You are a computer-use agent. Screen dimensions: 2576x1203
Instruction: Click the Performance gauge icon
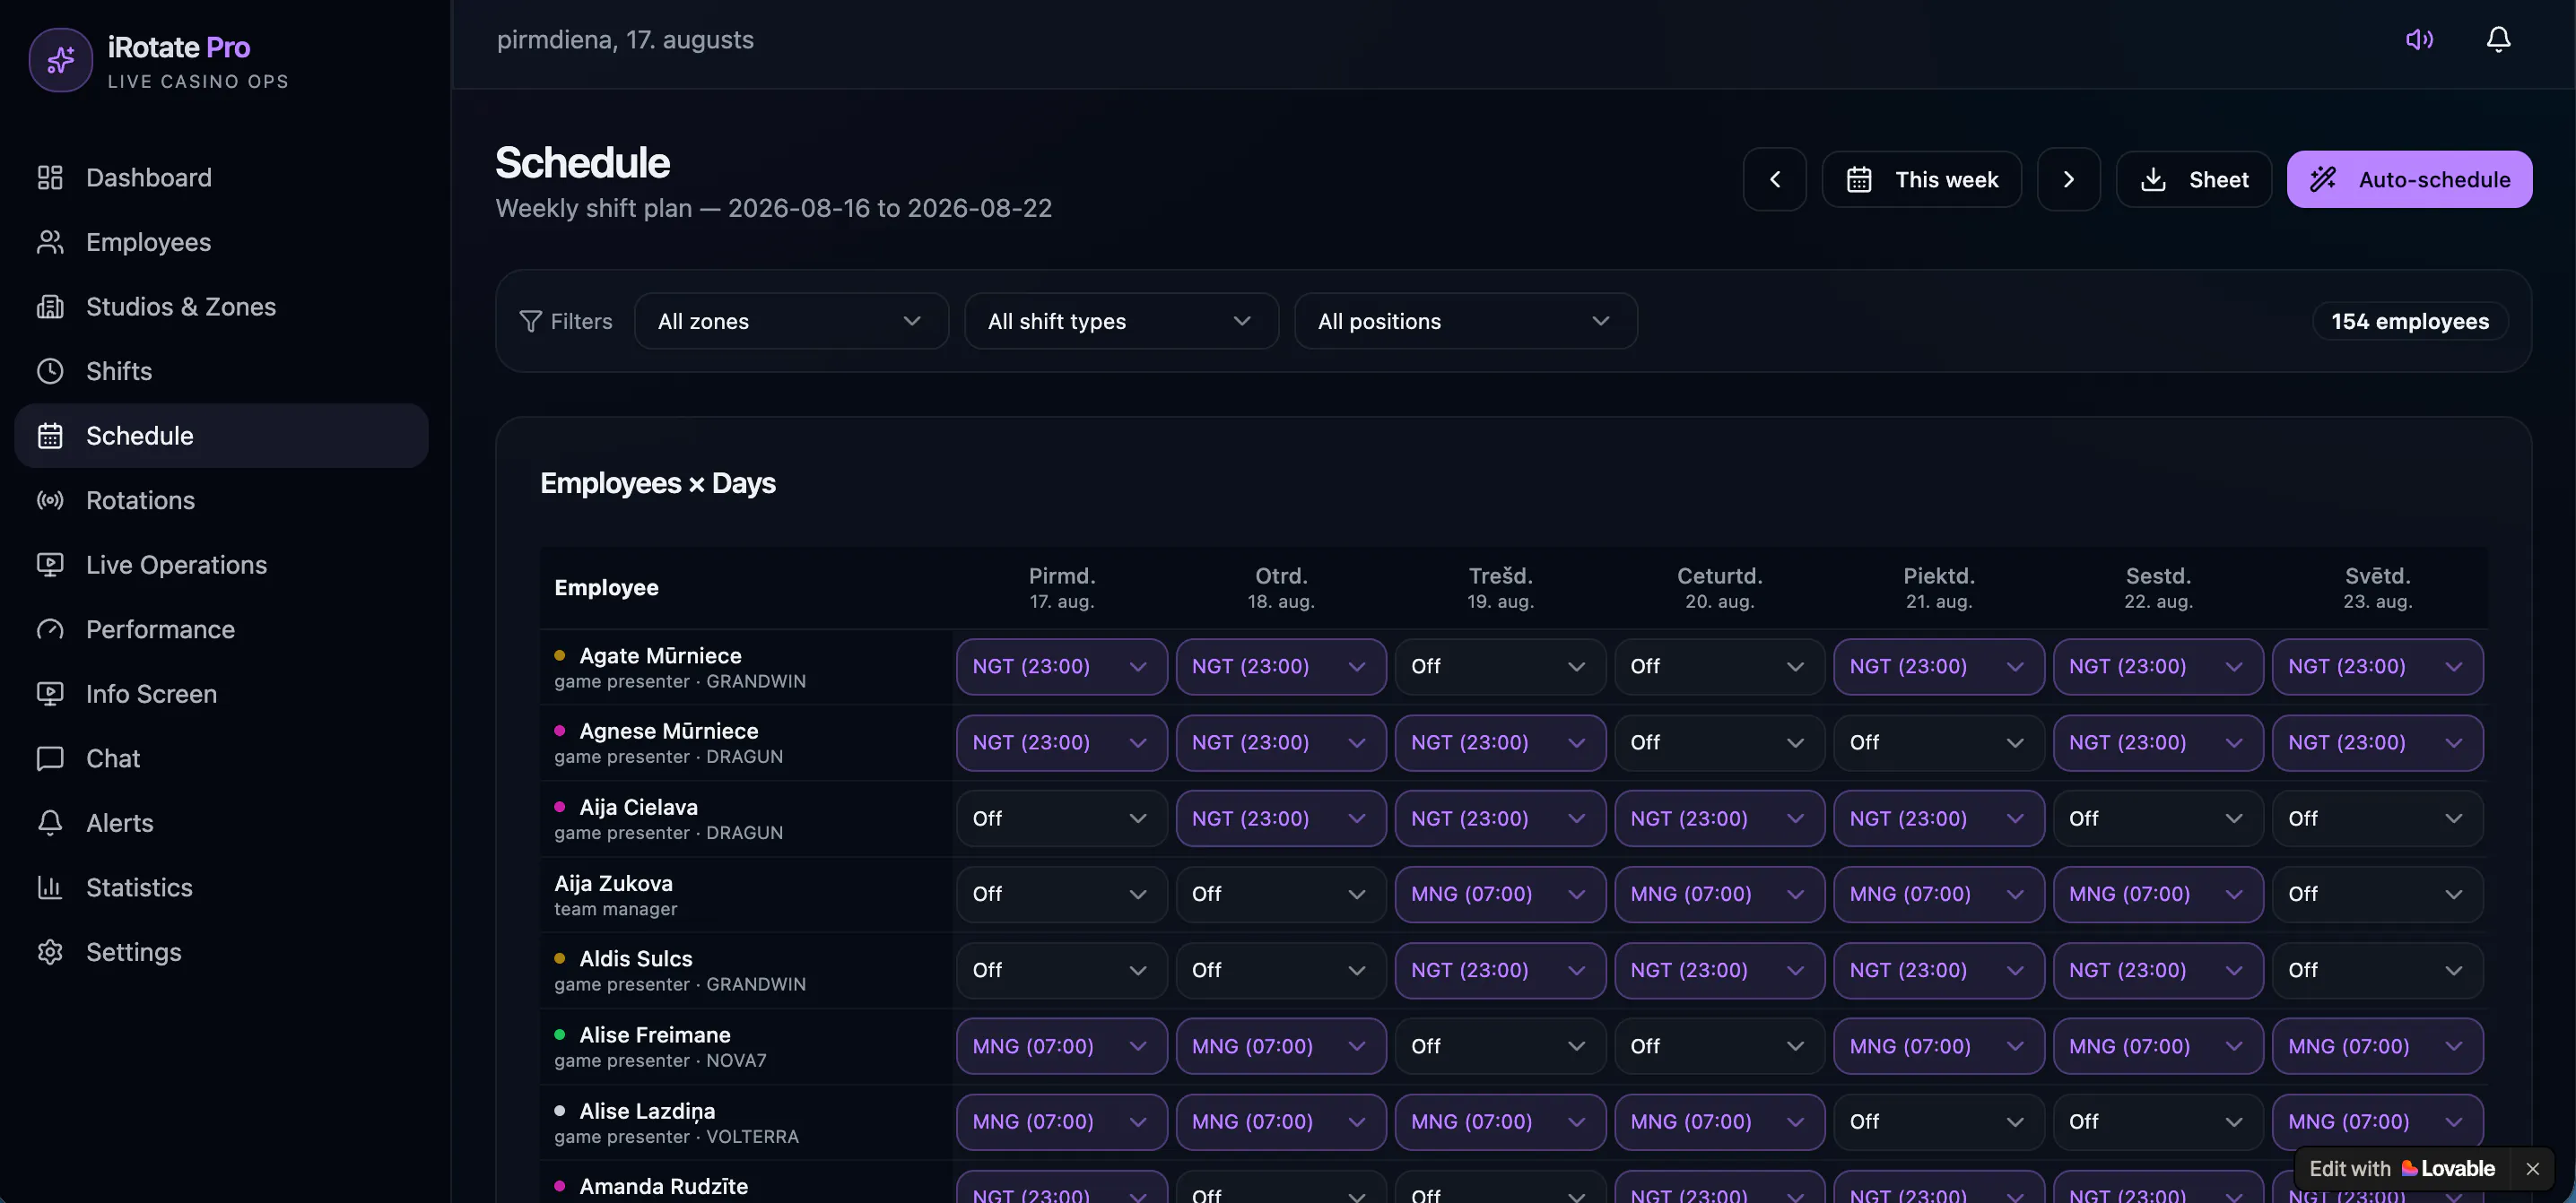(50, 629)
